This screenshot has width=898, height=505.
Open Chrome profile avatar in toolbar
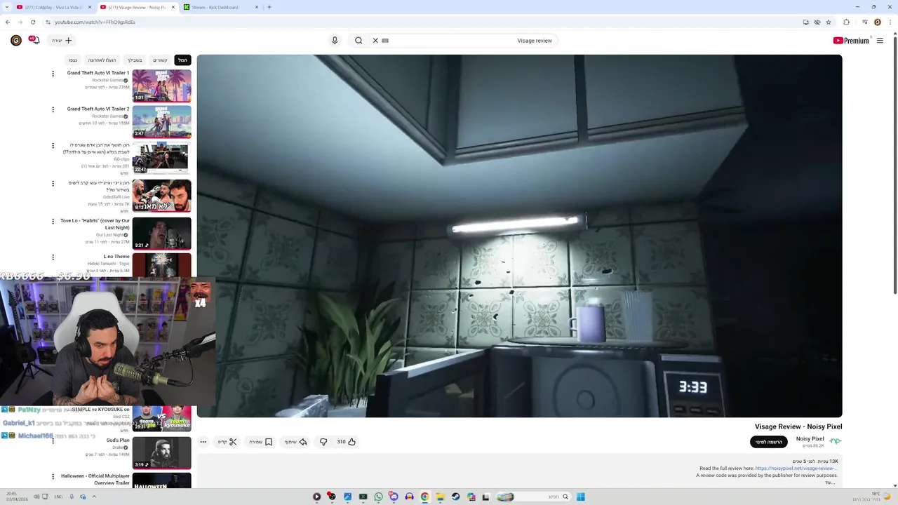[877, 22]
